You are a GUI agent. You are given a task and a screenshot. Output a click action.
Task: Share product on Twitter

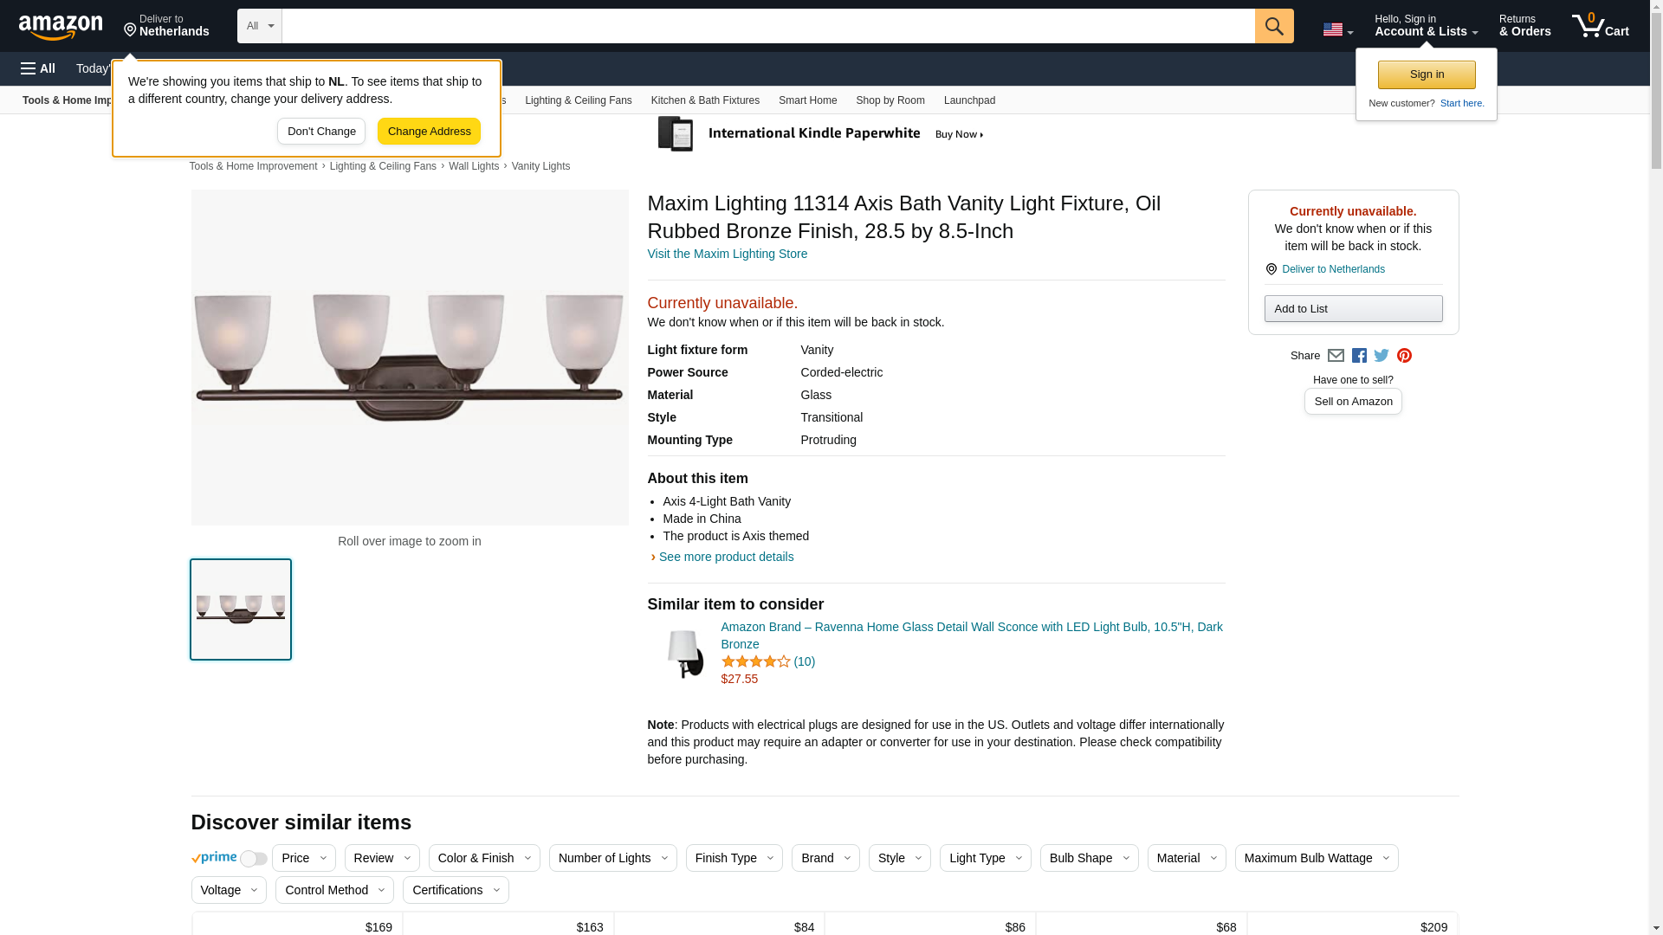(1382, 356)
